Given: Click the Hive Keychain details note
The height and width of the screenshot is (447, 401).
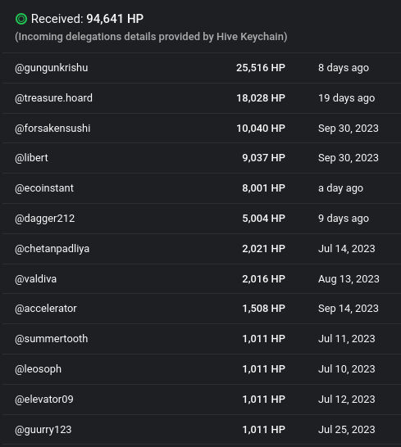Looking at the screenshot, I should (151, 37).
